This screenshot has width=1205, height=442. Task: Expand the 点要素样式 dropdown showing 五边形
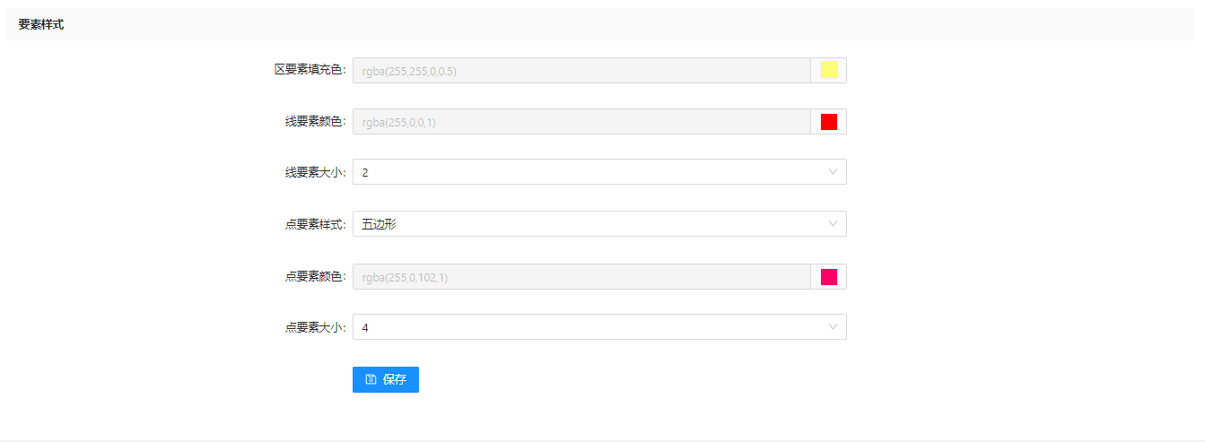598,224
